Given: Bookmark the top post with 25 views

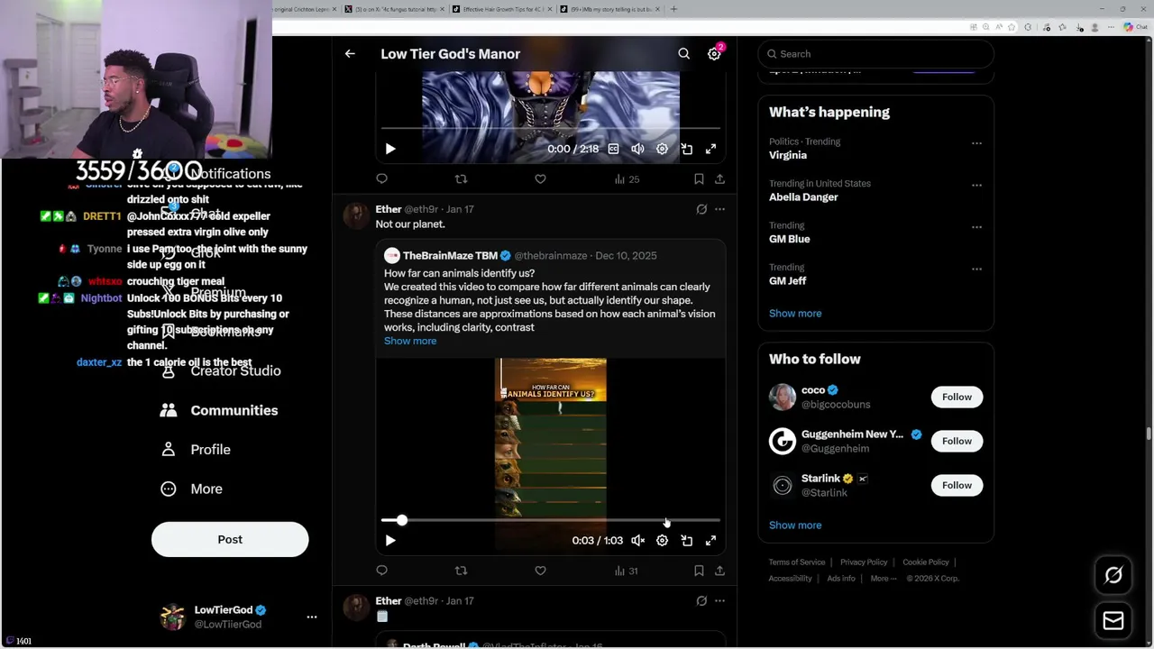Looking at the screenshot, I should 699,179.
